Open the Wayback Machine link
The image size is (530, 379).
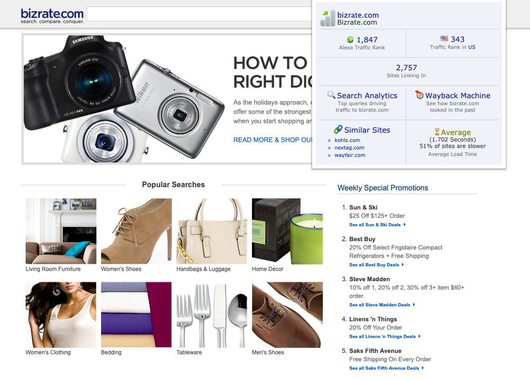[x=458, y=95]
